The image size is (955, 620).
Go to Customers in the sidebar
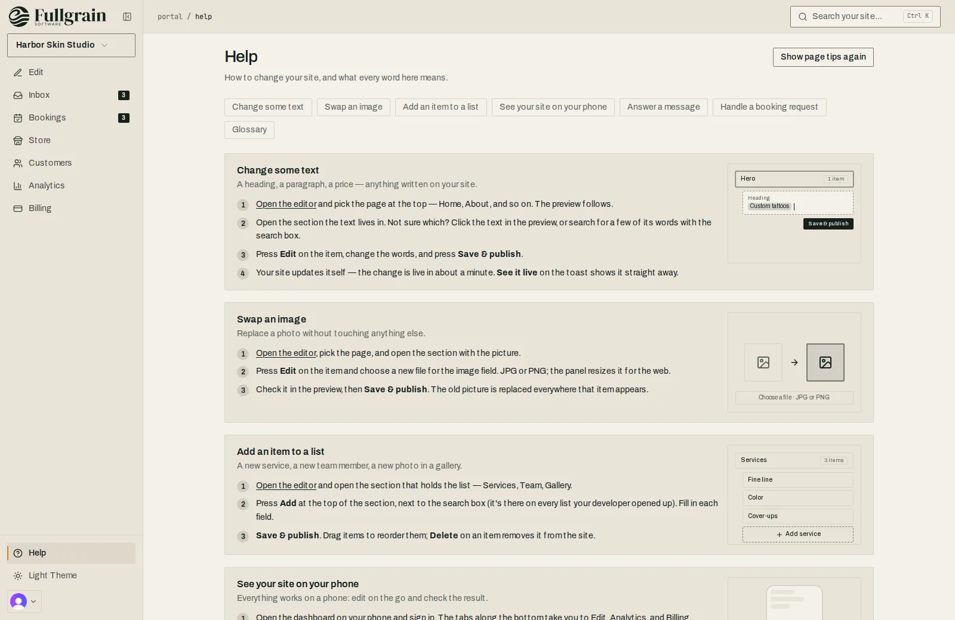(x=71, y=163)
